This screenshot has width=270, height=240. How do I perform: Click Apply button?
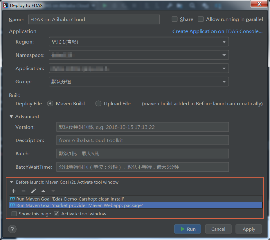(x=249, y=229)
